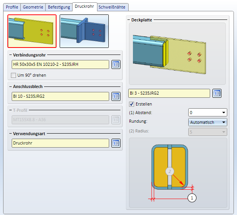The width and height of the screenshot is (237, 215).
Task: Select the yellow plate connection variant thumbnail
Action: (x=32, y=31)
